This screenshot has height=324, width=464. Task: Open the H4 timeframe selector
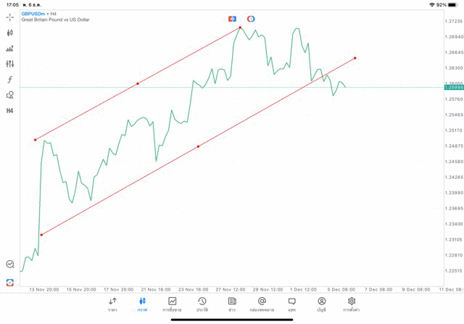[x=10, y=111]
